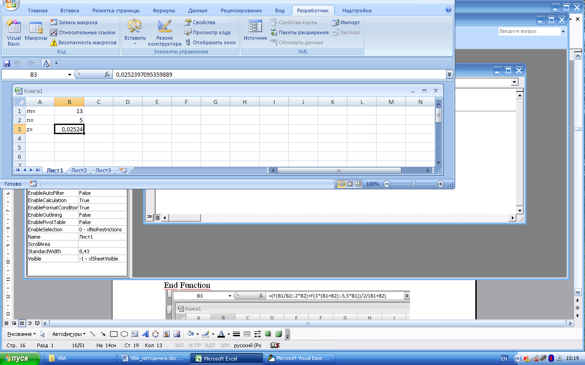585x365 pixels.
Task: Select cell B2 containing 5
Action: pyautogui.click(x=69, y=120)
